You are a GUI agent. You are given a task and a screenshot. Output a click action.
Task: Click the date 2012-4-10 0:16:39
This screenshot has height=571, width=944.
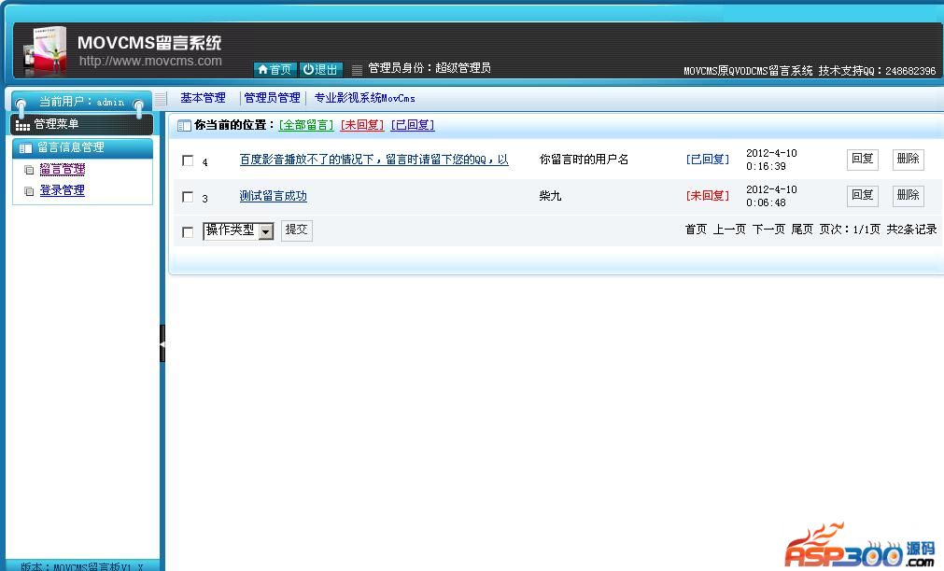click(771, 160)
